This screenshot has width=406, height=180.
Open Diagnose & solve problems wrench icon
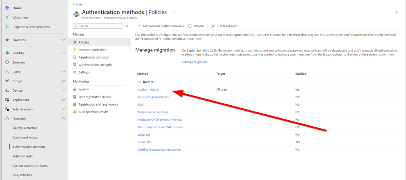point(7,27)
